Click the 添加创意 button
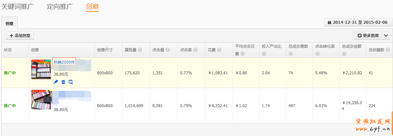This screenshot has height=136, width=393. 20,36
